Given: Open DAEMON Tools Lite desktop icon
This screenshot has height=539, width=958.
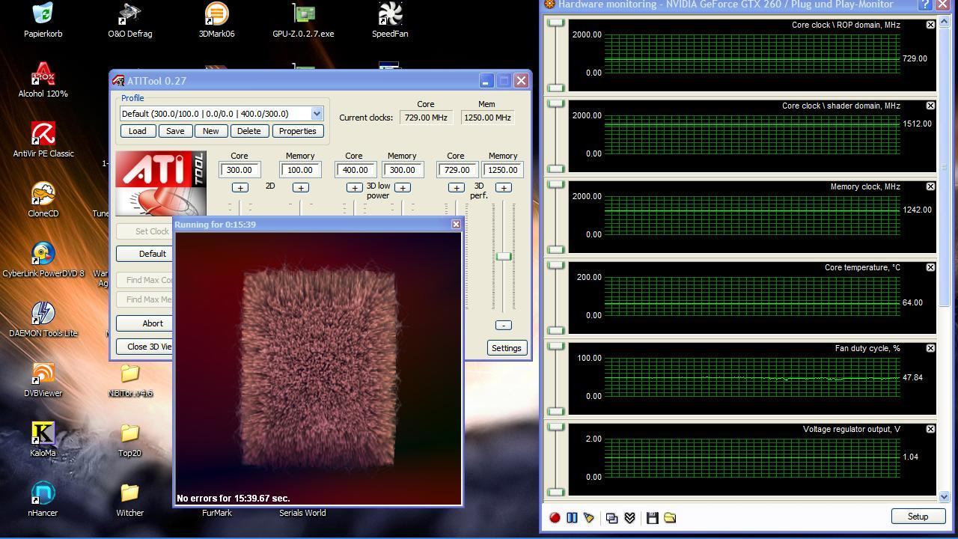Looking at the screenshot, I should [x=43, y=320].
